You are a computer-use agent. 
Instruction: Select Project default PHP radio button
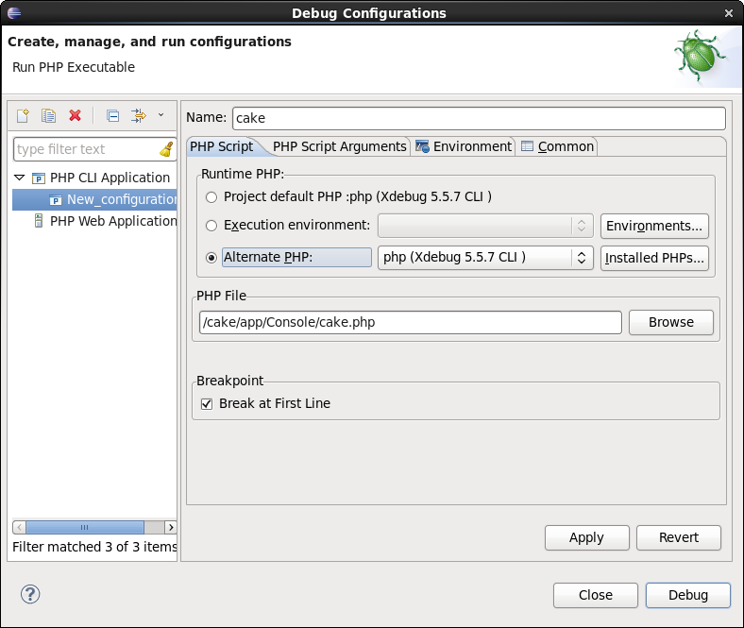tap(211, 197)
